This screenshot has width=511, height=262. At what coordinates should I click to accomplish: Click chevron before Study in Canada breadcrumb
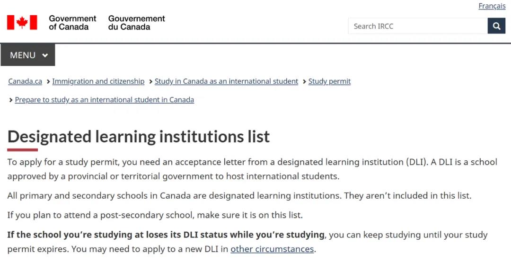pyautogui.click(x=150, y=81)
